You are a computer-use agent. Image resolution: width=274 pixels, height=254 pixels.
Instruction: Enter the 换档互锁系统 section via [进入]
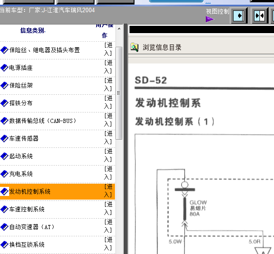pos(108,244)
